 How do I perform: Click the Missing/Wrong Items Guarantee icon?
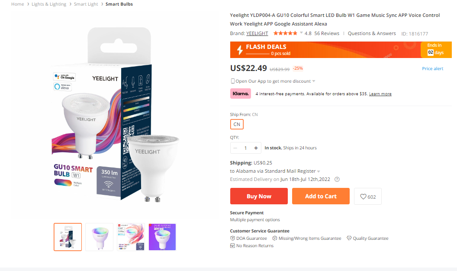(x=275, y=238)
